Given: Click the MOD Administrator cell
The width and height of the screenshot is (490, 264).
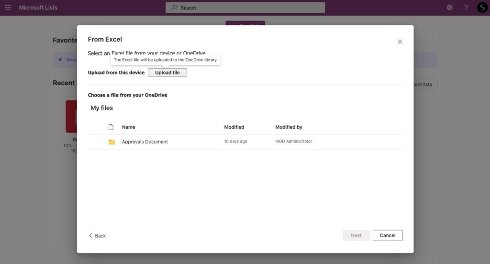Looking at the screenshot, I should coord(294,141).
